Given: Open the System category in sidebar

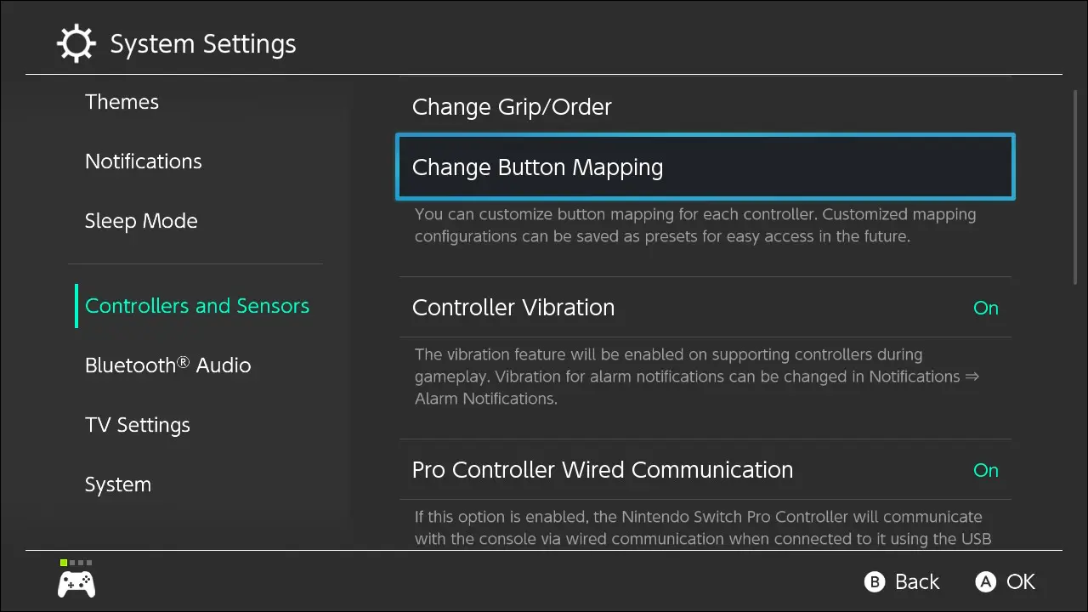Looking at the screenshot, I should pyautogui.click(x=118, y=484).
